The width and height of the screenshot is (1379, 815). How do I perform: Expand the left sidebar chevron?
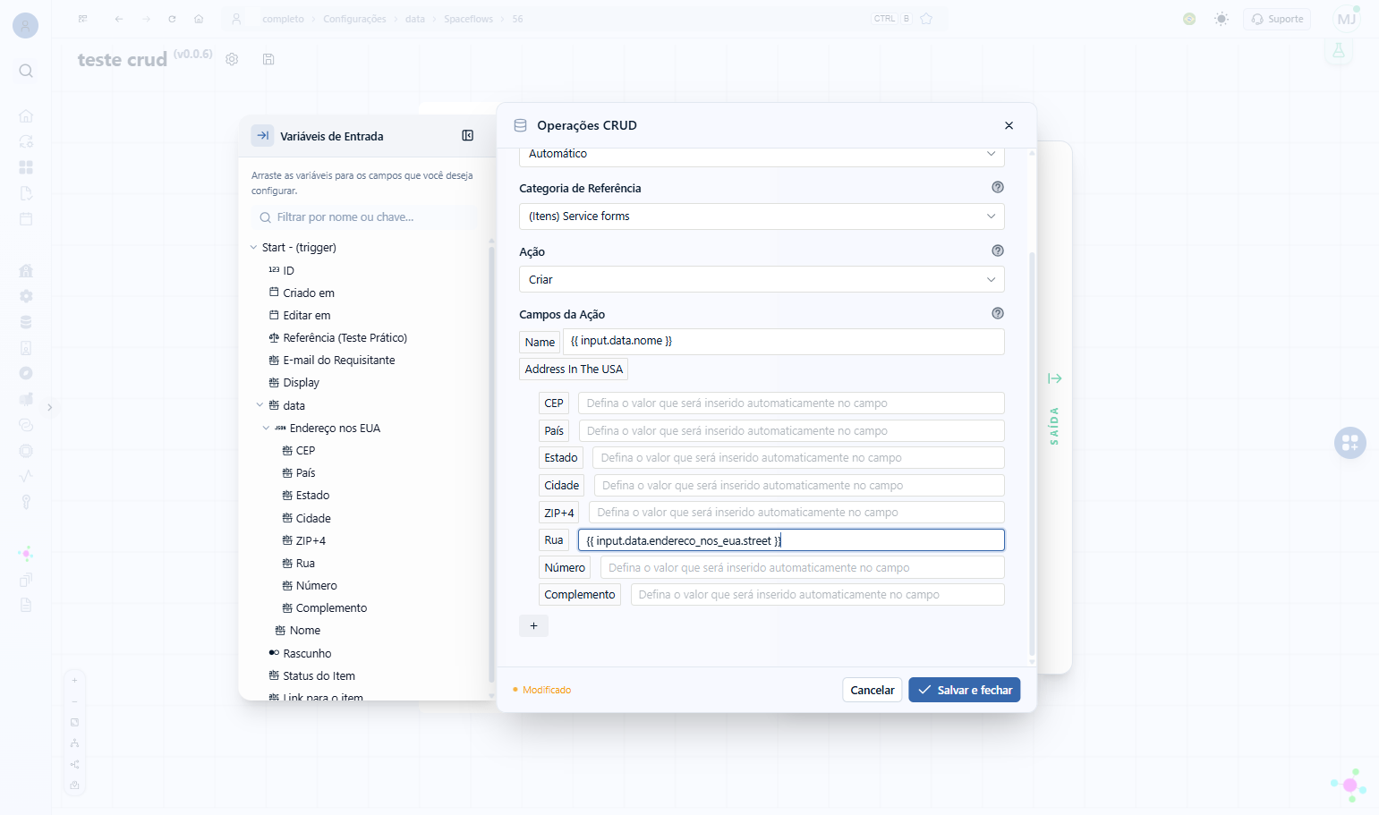[50, 407]
